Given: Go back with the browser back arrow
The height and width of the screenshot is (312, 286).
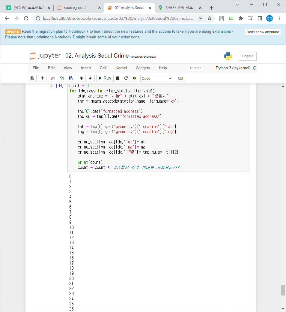Looking at the screenshot, I should click(7, 18).
